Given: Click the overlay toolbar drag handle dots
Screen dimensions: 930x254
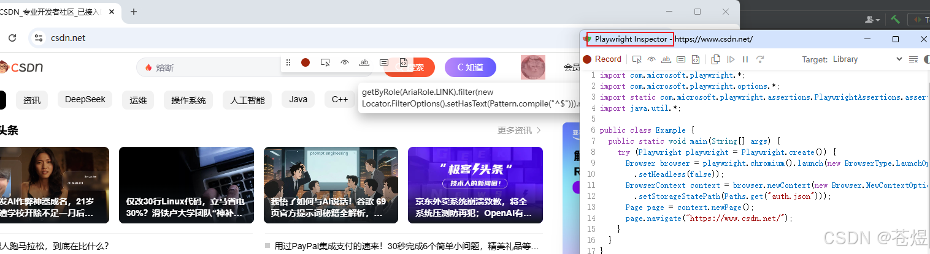Looking at the screenshot, I should (x=288, y=62).
